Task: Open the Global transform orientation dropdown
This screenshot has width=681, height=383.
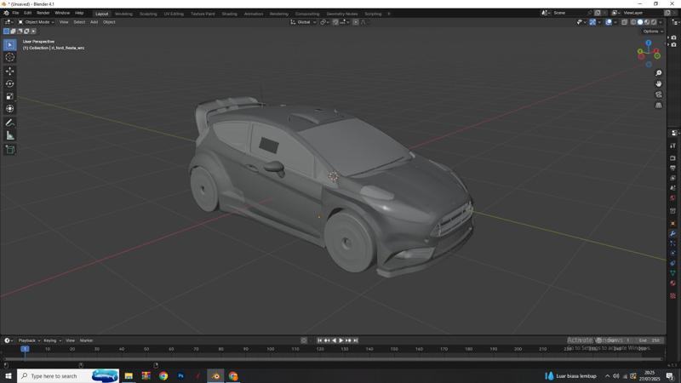Action: point(303,22)
